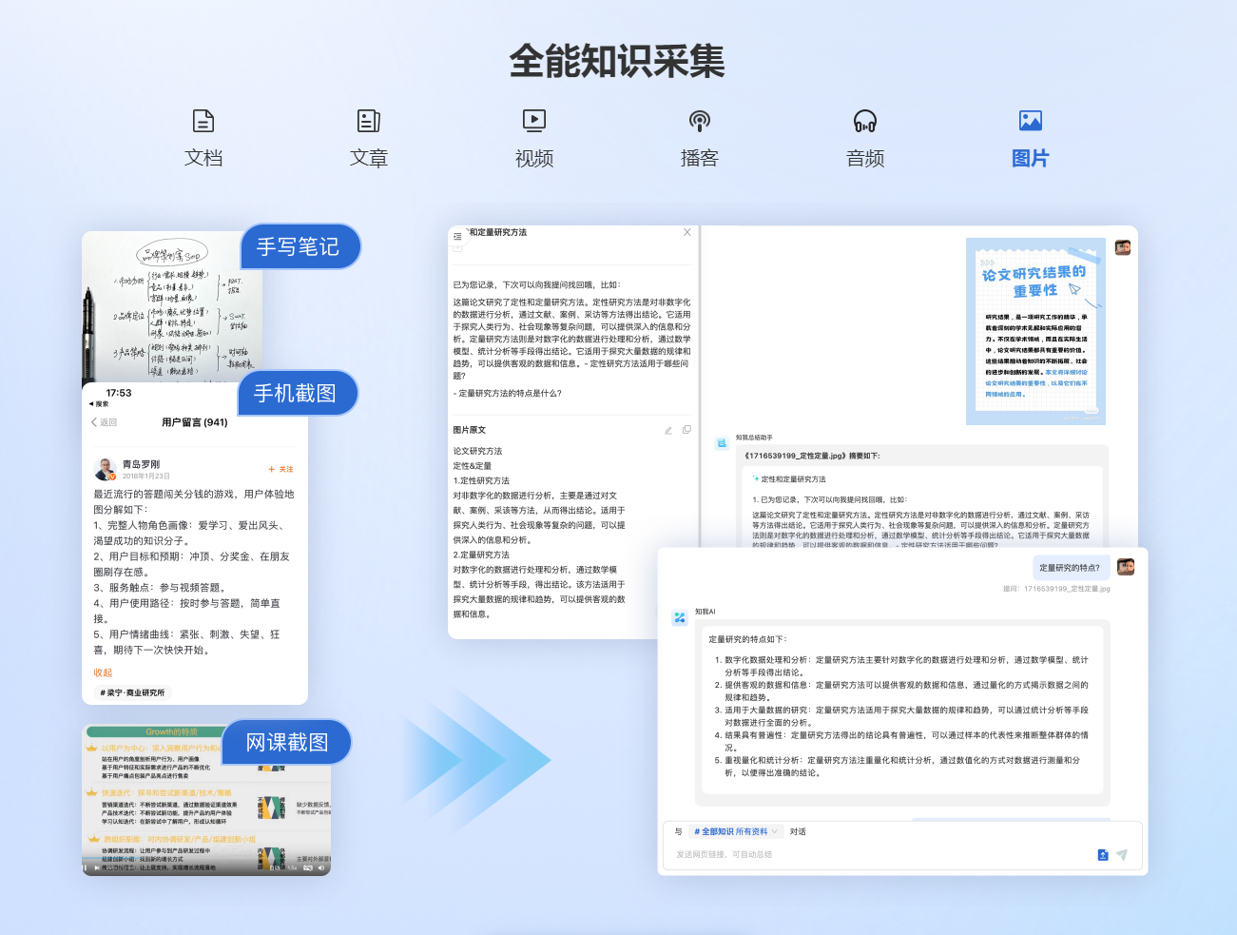Select the 文章 article icon
The image size is (1237, 935).
tap(369, 121)
